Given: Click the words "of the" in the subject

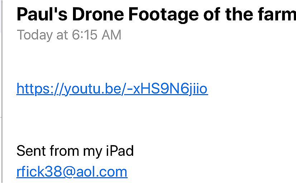Looking at the screenshot, I should click(x=229, y=15).
